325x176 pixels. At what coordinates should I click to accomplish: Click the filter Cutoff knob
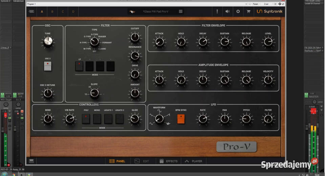pyautogui.click(x=135, y=37)
